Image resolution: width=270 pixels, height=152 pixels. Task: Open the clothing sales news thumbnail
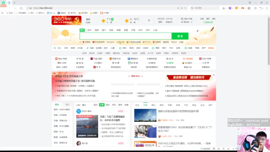point(145,131)
